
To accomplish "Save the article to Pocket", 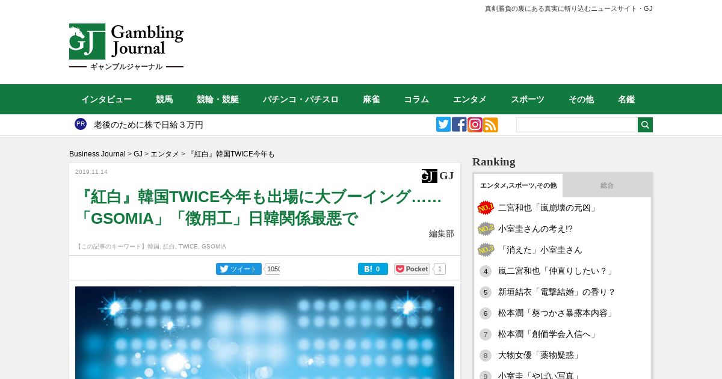I will (x=412, y=269).
